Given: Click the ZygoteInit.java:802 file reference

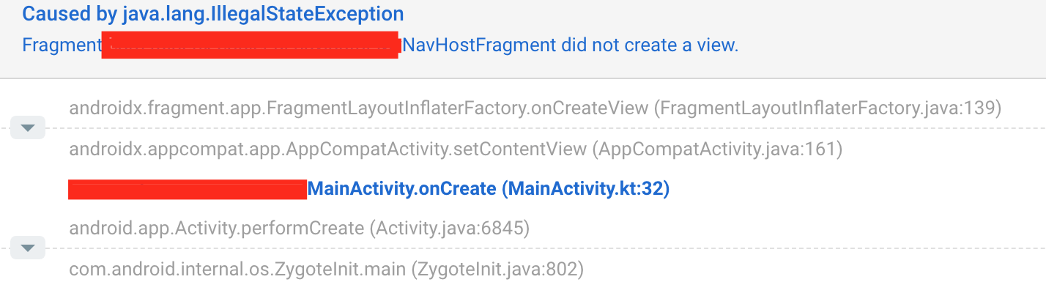Looking at the screenshot, I should pyautogui.click(x=498, y=270).
